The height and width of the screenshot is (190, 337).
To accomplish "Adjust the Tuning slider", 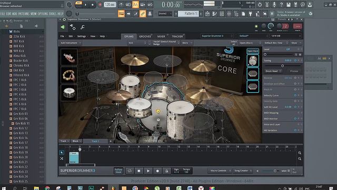I will pyautogui.click(x=282, y=65).
